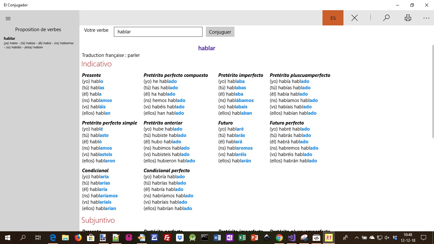The height and width of the screenshot is (244, 434).
Task: Click the Subjuntivo section heading
Action: point(98,220)
